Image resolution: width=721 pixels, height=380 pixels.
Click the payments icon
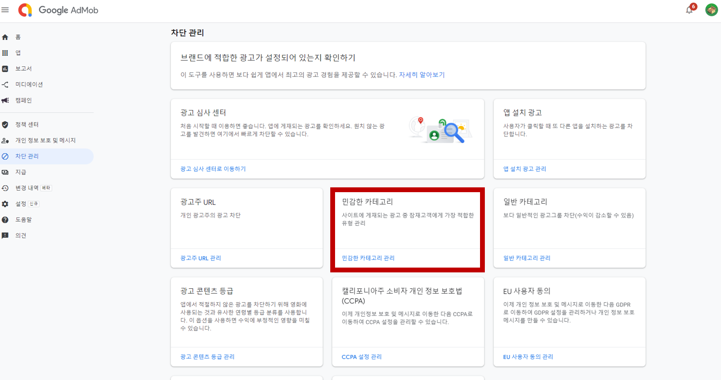(x=5, y=172)
